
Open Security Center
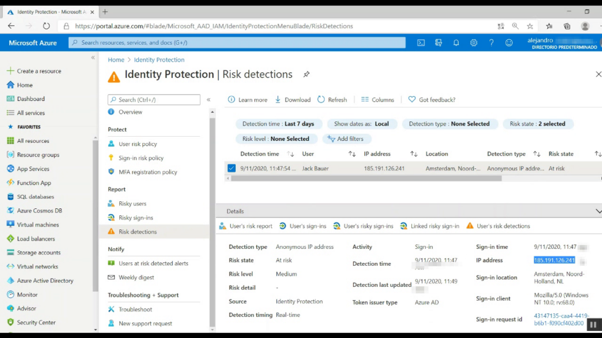(x=36, y=323)
